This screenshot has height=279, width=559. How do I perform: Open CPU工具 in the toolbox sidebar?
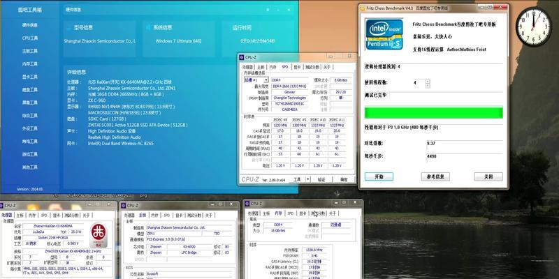(30, 38)
